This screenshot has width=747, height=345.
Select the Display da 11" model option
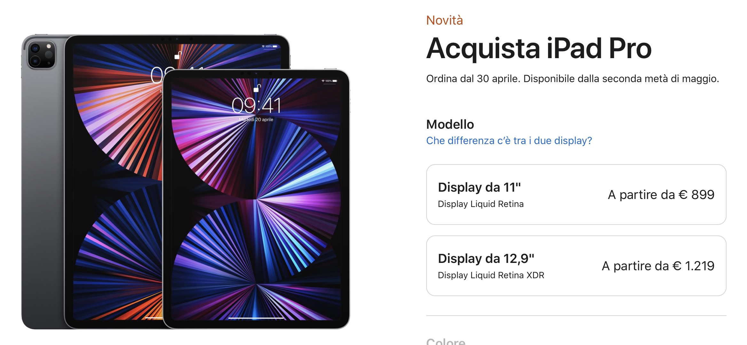click(576, 195)
